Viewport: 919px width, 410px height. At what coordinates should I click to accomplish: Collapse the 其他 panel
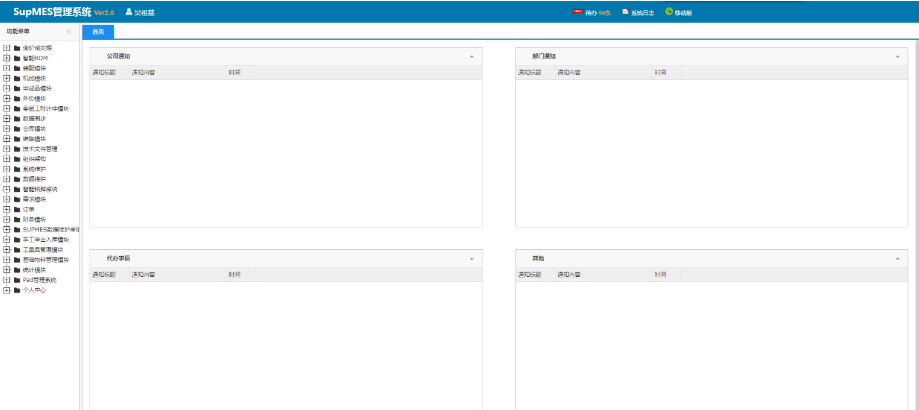coord(897,258)
